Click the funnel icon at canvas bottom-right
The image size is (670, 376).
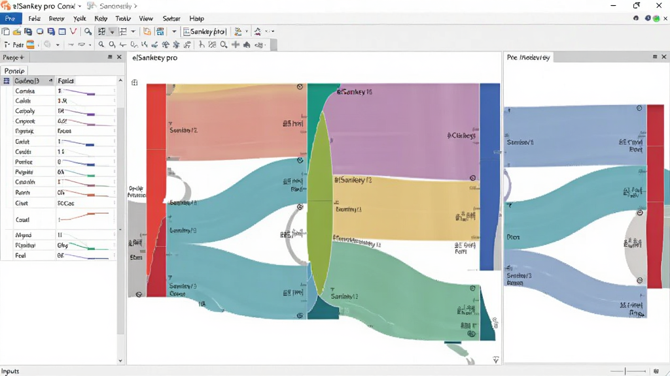pyautogui.click(x=496, y=360)
